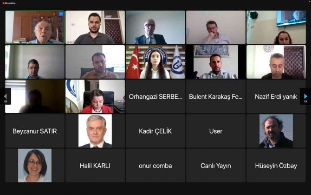Click the Bartın Üniversitesi logo video tile

point(155,62)
